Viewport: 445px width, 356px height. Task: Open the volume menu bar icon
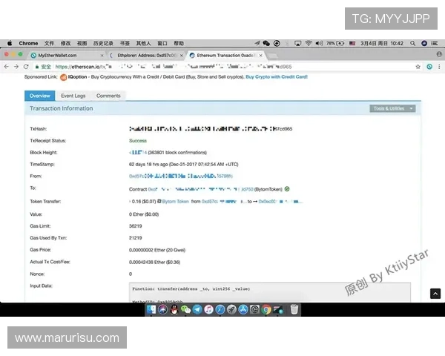(319, 43)
